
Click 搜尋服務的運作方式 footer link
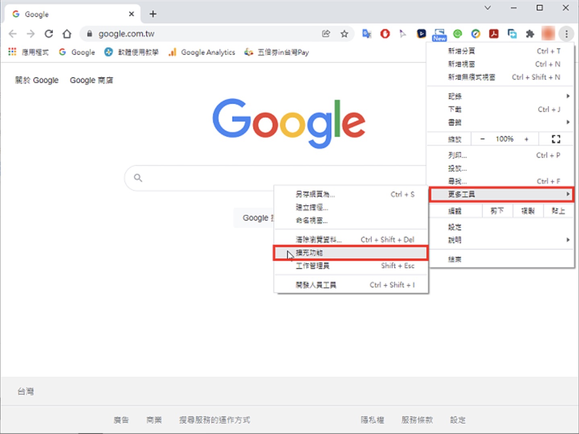pos(215,420)
